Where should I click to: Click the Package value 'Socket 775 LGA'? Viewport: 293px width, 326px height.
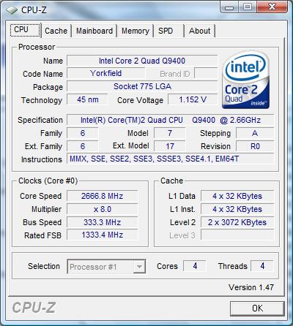(x=142, y=86)
